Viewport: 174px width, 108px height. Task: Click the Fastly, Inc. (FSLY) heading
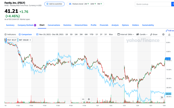15,3
